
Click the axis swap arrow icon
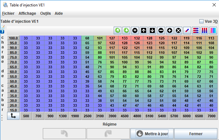coord(13,116)
